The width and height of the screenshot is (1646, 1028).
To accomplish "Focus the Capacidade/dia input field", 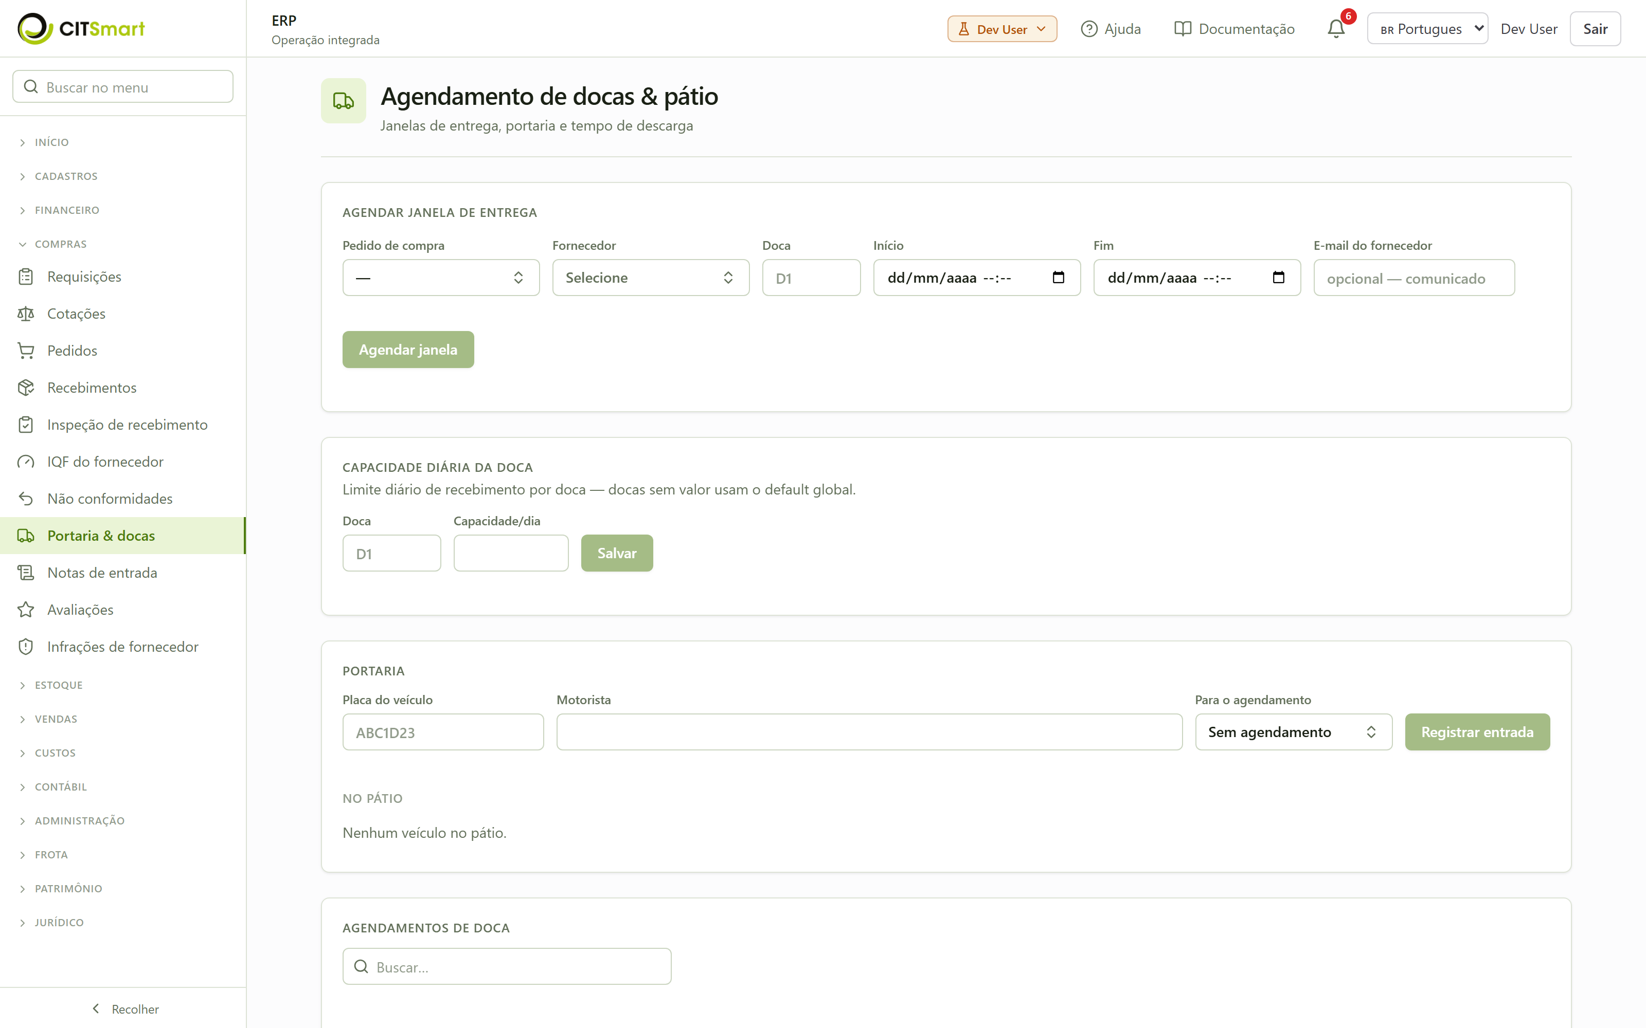I will pos(511,553).
